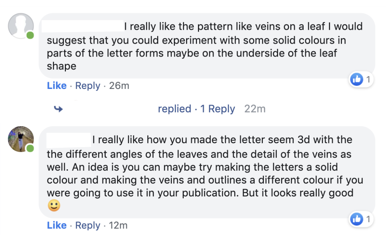The height and width of the screenshot is (242, 386).
Task: Click the thumbs-up reaction icon on the second comment
Action: point(357,219)
